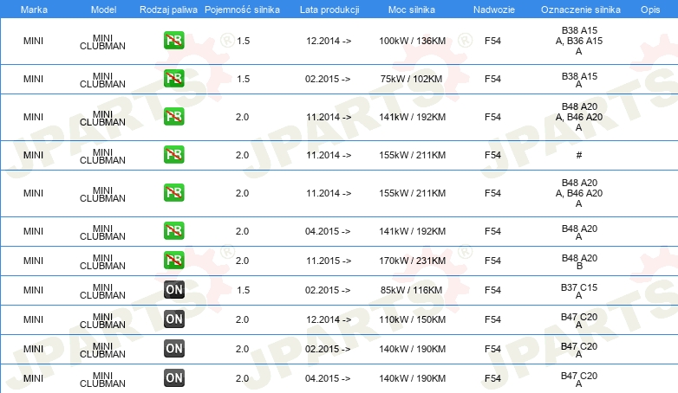Select engine code B37 C15 A
The image size is (678, 393).
click(x=579, y=291)
